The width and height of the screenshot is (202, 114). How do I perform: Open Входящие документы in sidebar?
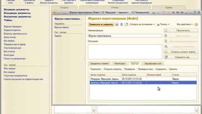point(16,9)
